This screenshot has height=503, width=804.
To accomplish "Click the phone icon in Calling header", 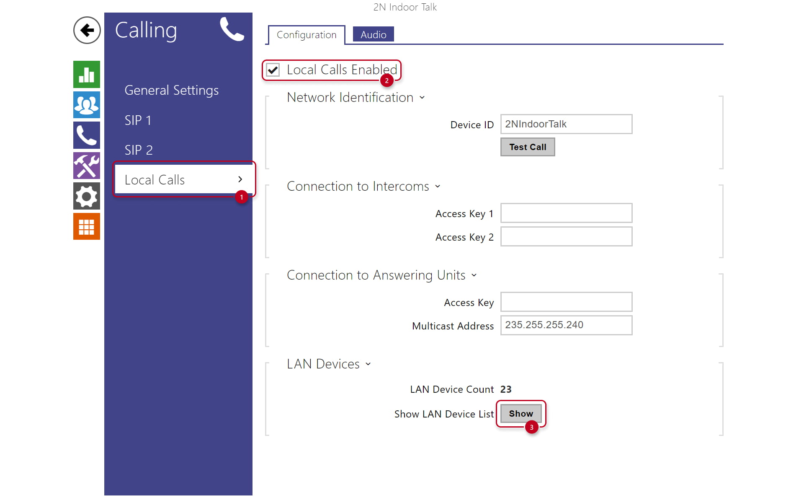I will (232, 29).
